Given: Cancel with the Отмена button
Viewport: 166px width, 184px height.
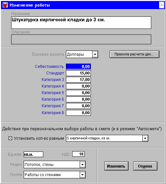Looking at the screenshot, I should click(145, 166).
